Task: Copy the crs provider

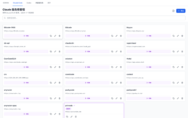Action: coord(51,83)
